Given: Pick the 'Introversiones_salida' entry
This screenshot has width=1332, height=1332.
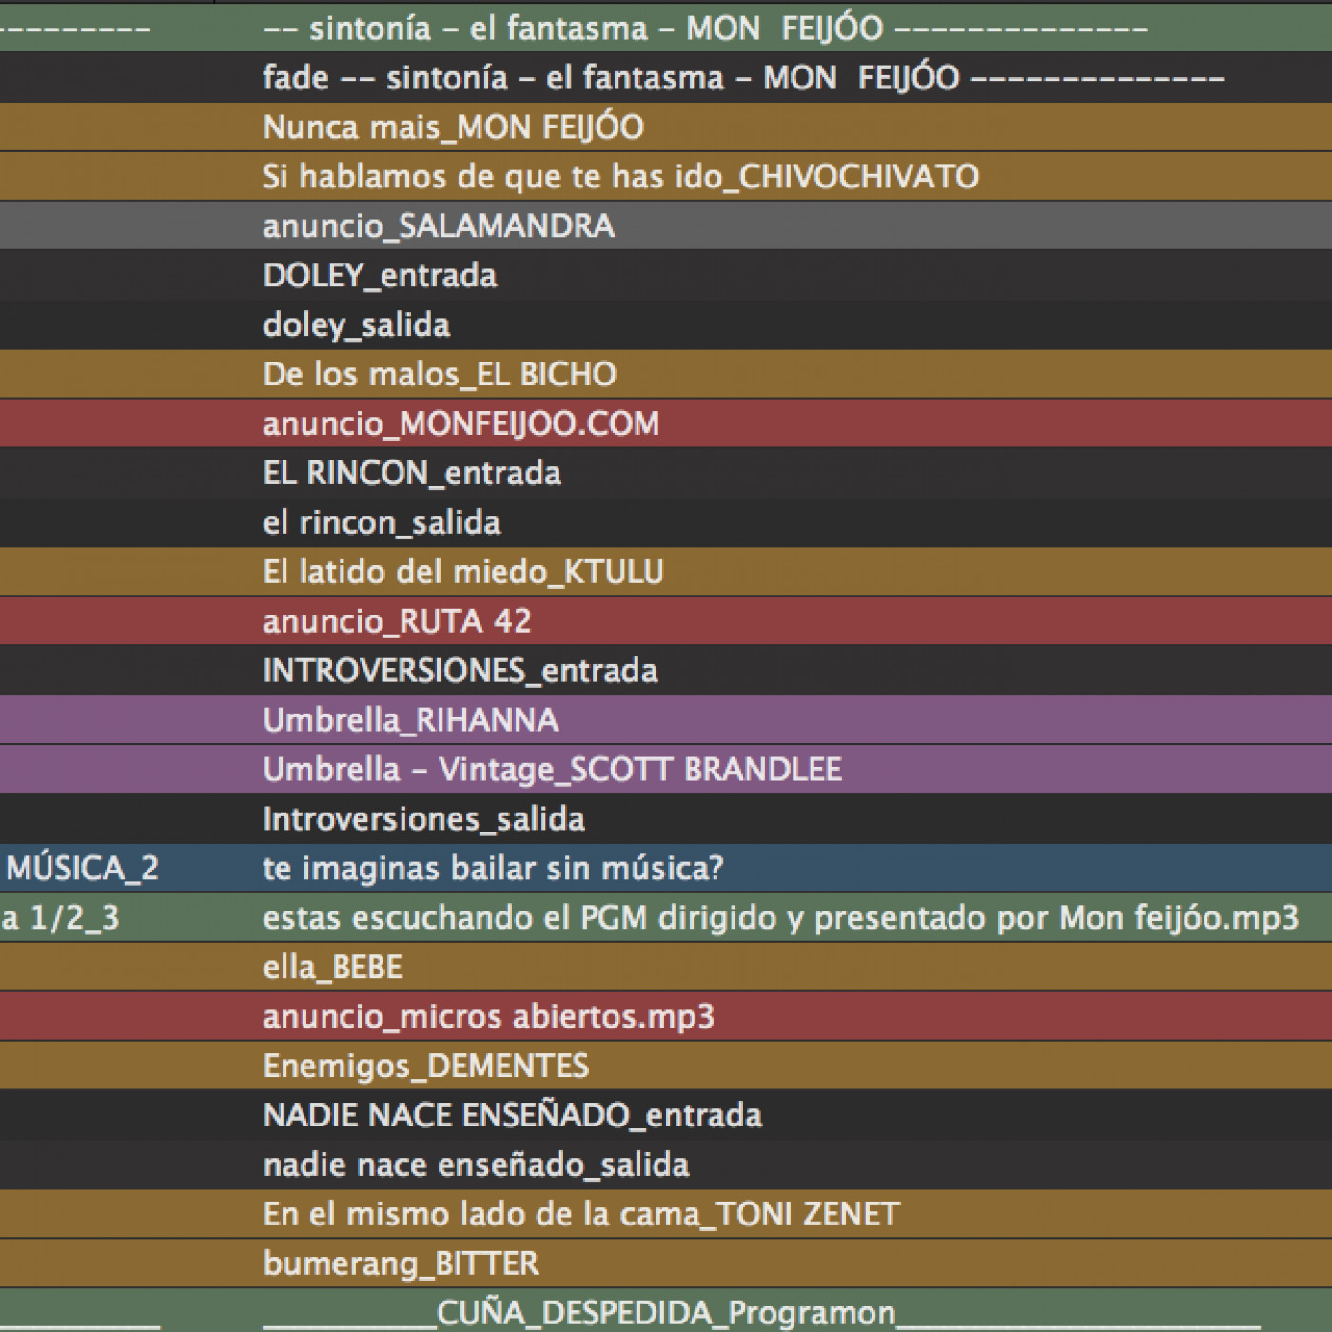Looking at the screenshot, I should (x=423, y=820).
